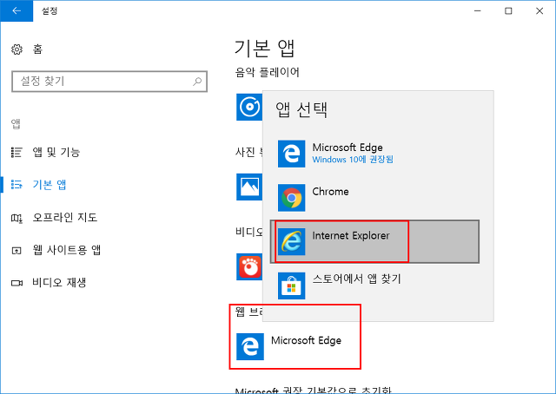
Task: Choose Microsoft Edge in the 앱 선택 list
Action: pos(374,154)
